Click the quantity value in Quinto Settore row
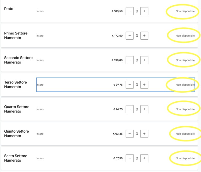The width and height of the screenshot is (201, 172). pos(137,134)
